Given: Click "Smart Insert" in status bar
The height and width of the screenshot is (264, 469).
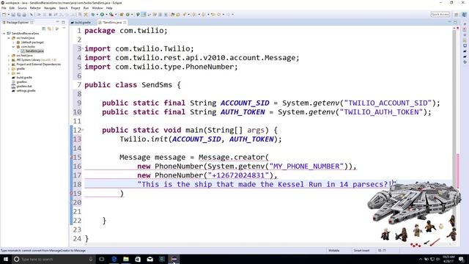Looking at the screenshot, I should tap(361, 251).
